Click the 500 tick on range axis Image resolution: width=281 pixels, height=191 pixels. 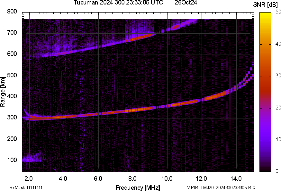(x=12, y=75)
